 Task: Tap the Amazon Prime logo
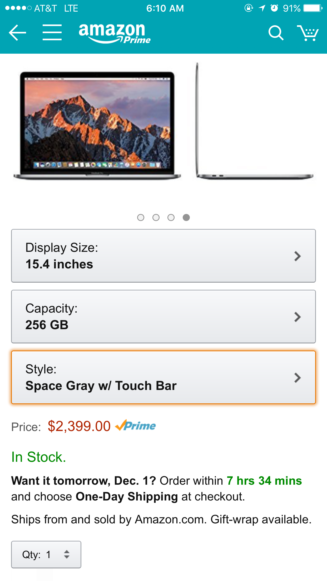[115, 33]
